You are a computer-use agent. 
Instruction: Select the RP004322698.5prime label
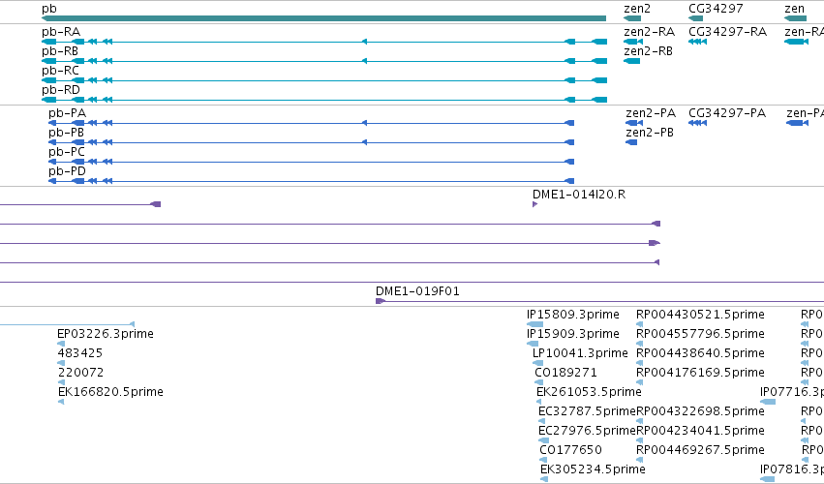tap(700, 411)
